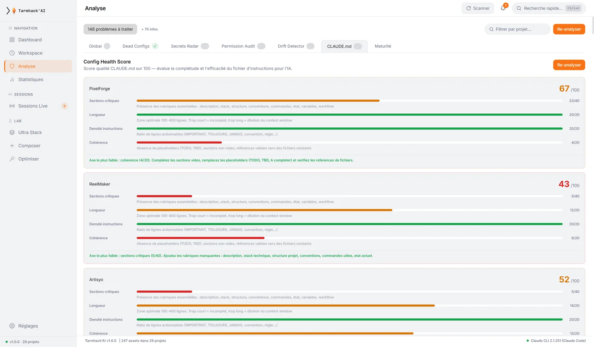Click the Artisyo project name
Viewport: 594px width, 347px height.
[96, 280]
